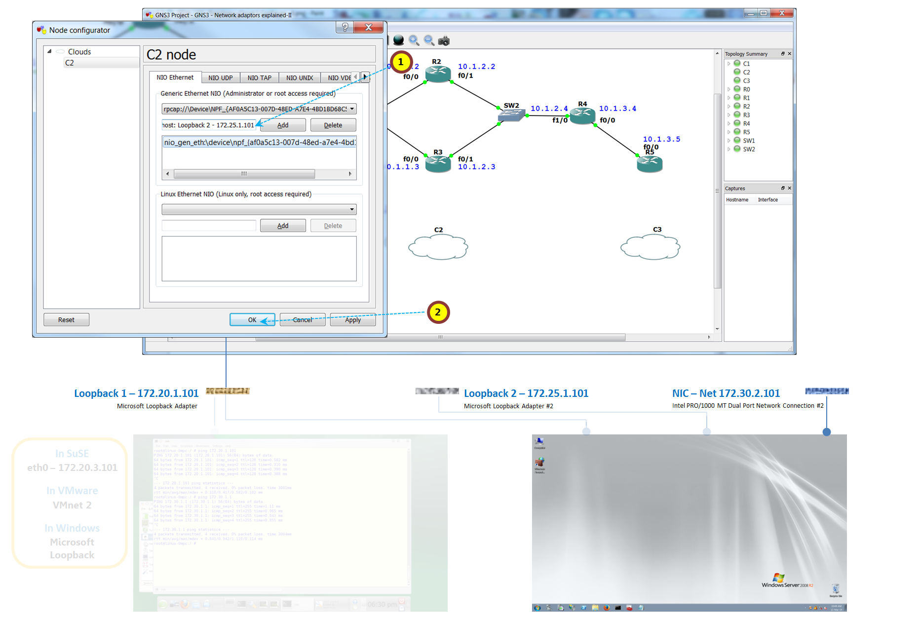918x622 pixels.
Task: Click the float icon on the Topology Summary panel
Action: pyautogui.click(x=783, y=53)
